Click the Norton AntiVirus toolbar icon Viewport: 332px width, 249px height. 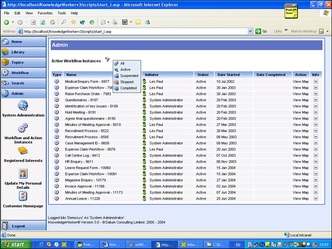click(x=321, y=31)
